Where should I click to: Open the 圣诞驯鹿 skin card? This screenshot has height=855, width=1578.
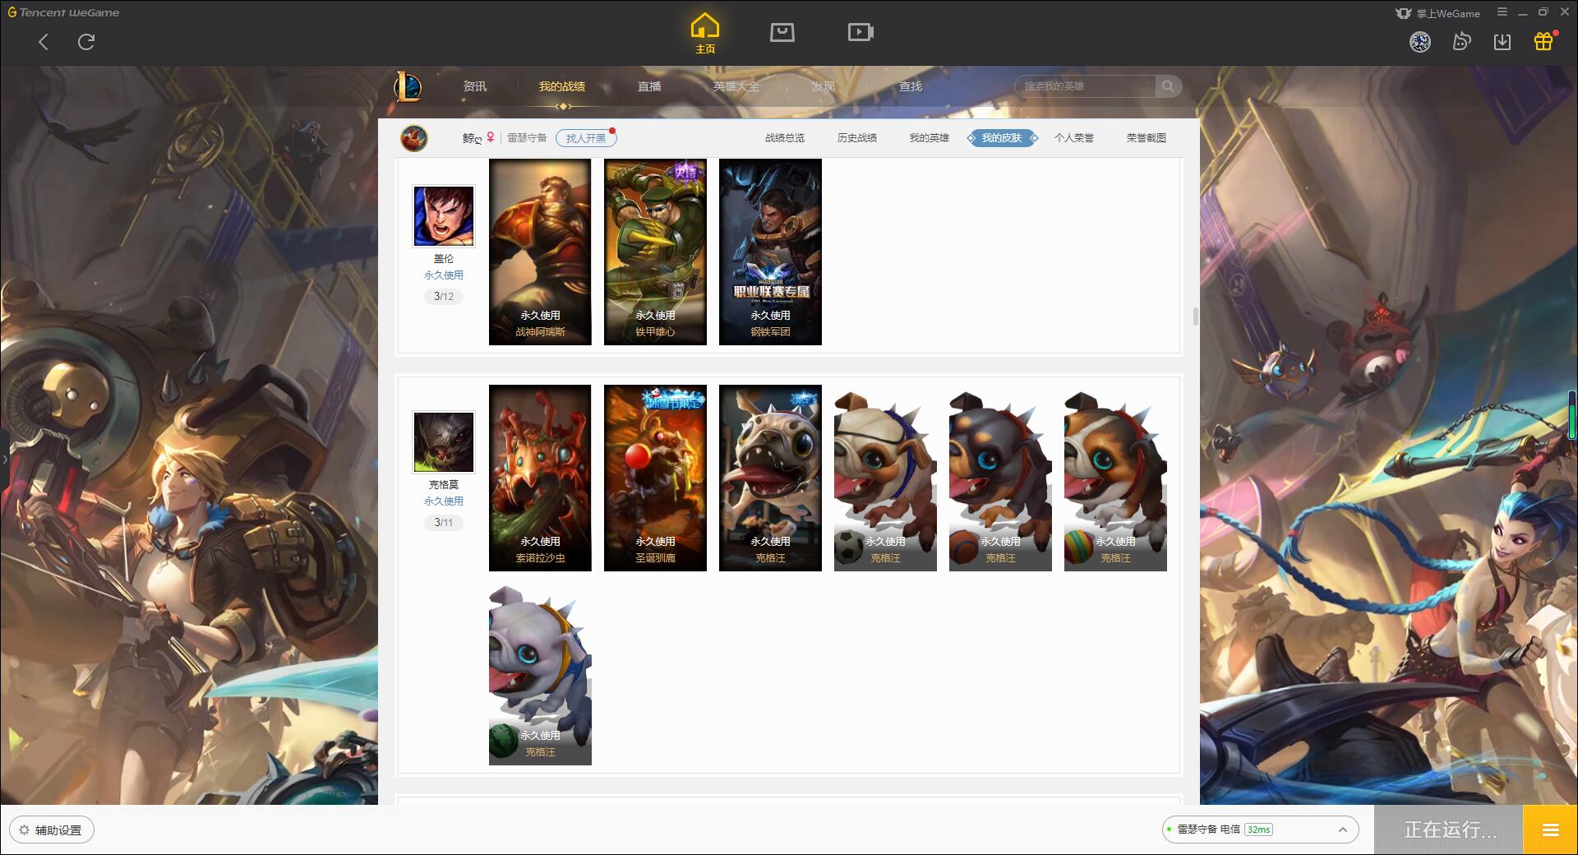pos(655,478)
